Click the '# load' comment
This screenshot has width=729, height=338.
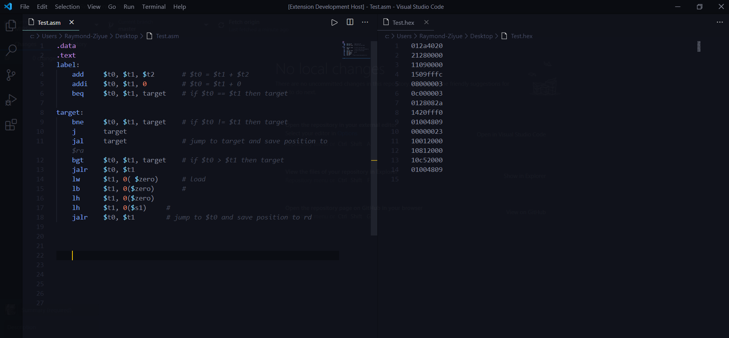pos(194,179)
